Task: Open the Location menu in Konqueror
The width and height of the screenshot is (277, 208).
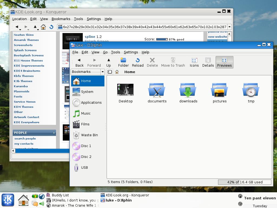Action: point(19,19)
